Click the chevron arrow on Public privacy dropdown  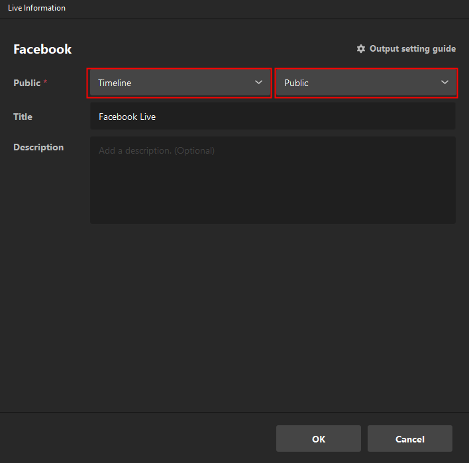(x=445, y=83)
